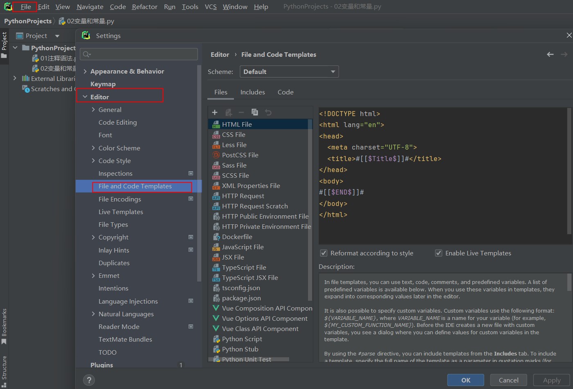Expand the Copyright subsection chevron
Screen dimensions: 573x389
coord(93,237)
